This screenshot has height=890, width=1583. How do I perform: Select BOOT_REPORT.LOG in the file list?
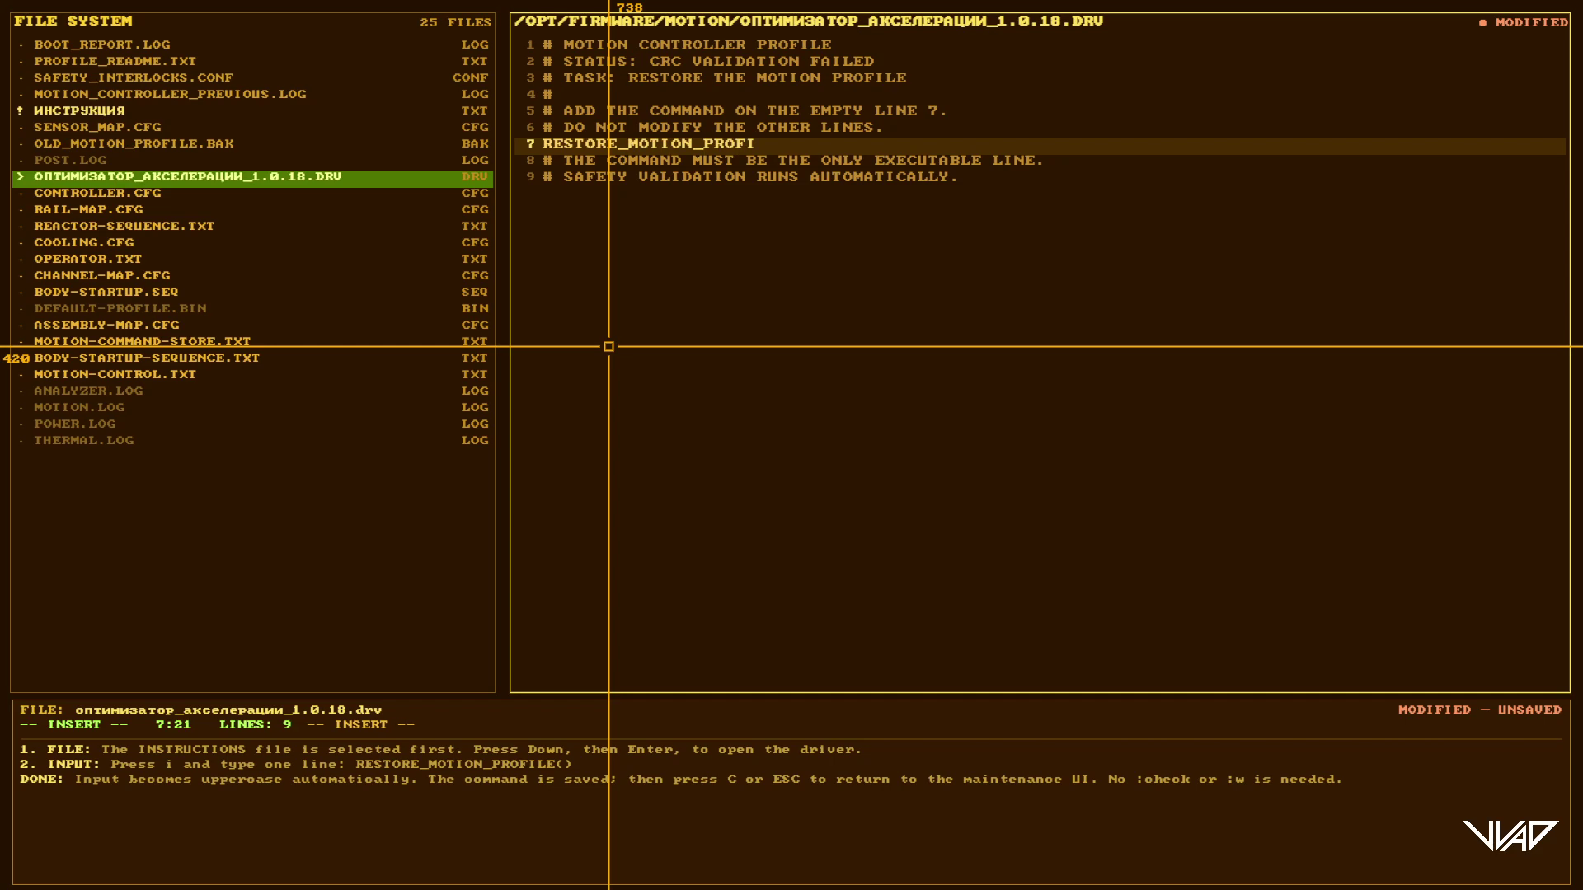pyautogui.click(x=252, y=44)
